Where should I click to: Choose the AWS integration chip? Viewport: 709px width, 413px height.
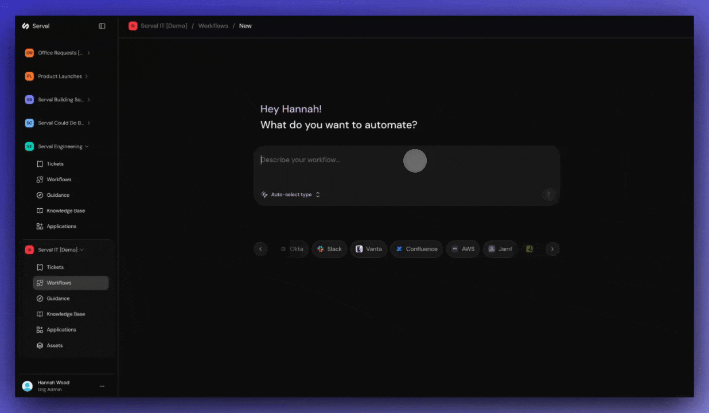(x=463, y=249)
